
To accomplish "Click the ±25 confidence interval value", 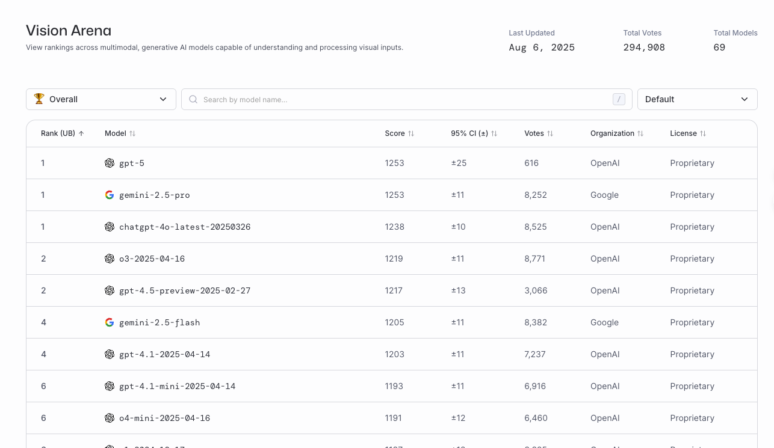I will [x=459, y=163].
